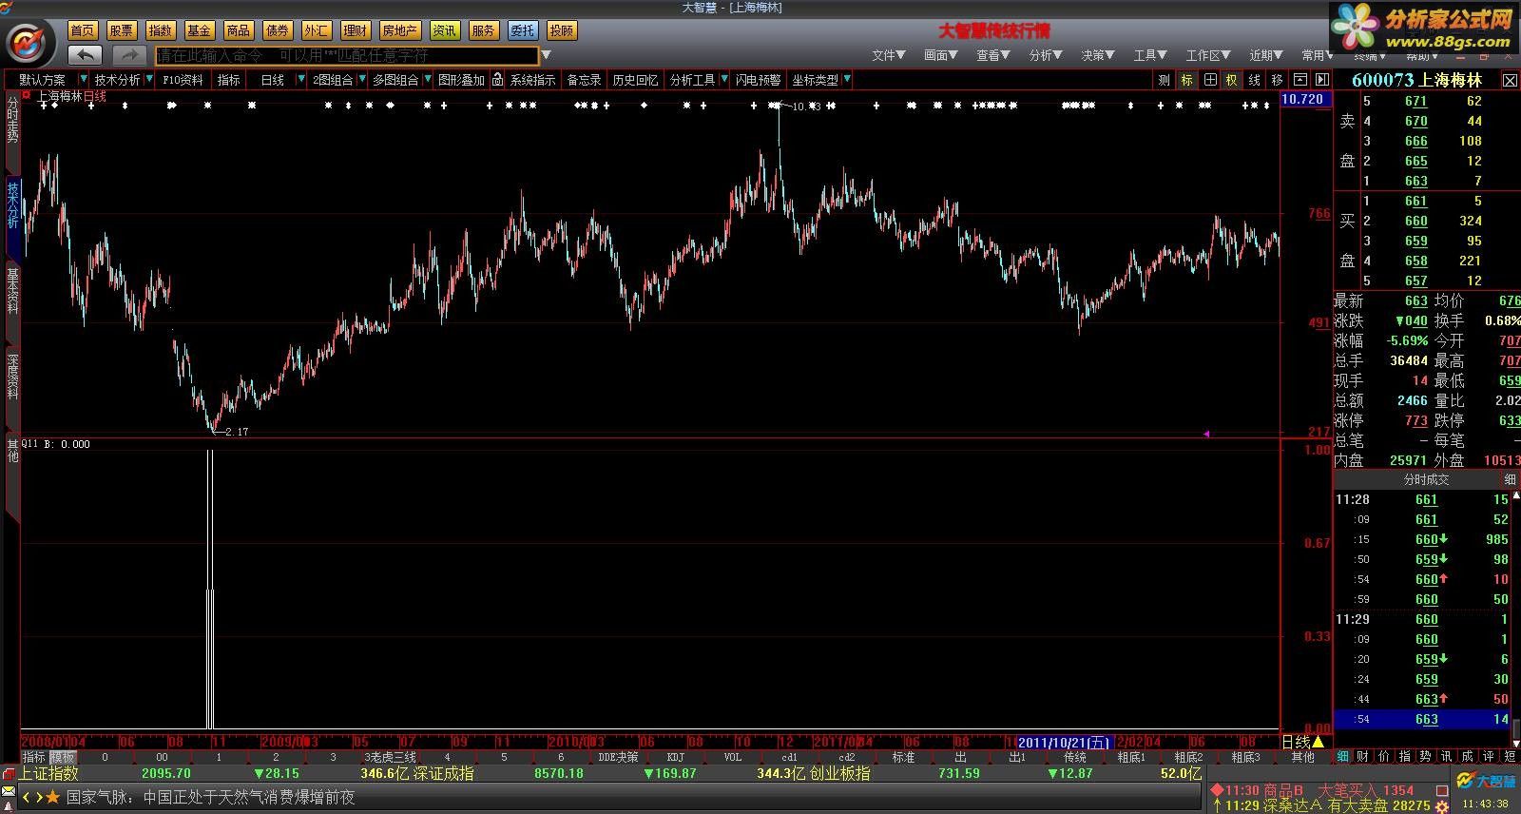
Task: Click the 闪电预警 toolbar item
Action: (x=758, y=80)
